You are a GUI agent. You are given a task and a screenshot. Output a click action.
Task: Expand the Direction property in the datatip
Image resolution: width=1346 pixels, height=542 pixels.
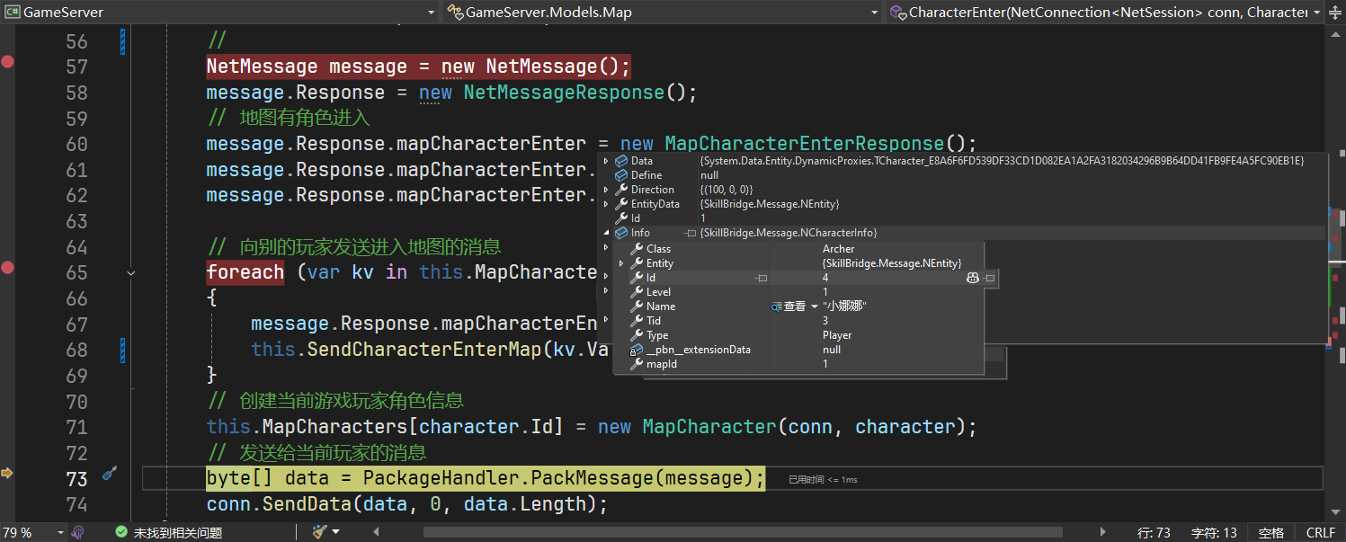pos(606,190)
